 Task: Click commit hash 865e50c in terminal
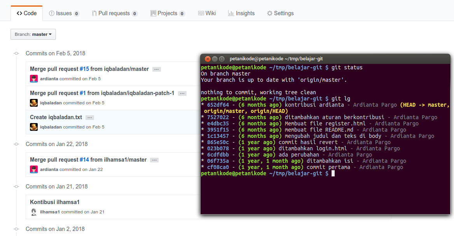pos(218,143)
